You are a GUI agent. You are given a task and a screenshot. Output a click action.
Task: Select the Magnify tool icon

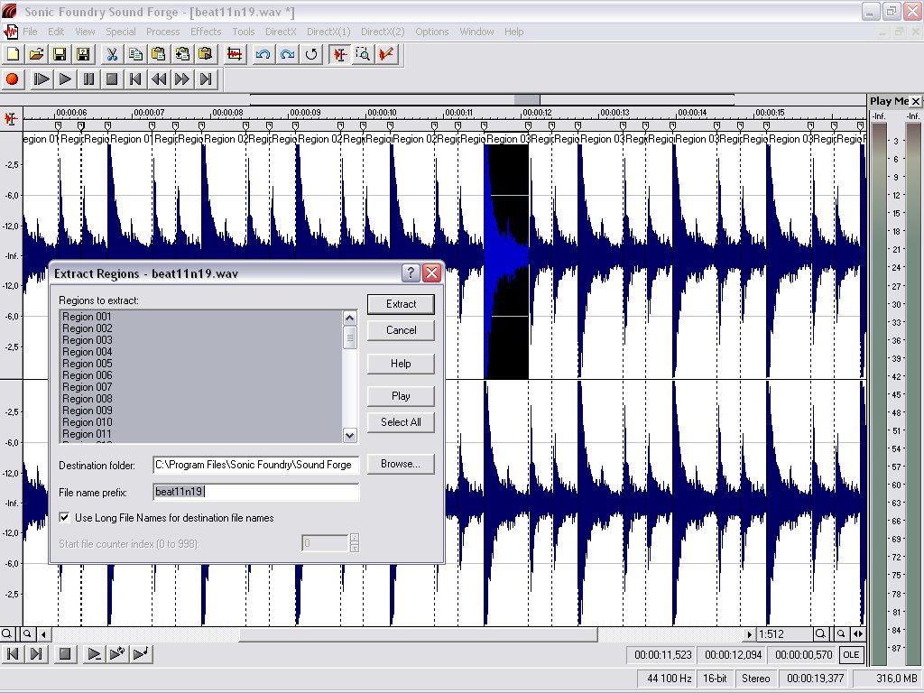(363, 54)
